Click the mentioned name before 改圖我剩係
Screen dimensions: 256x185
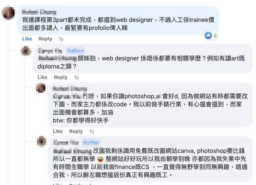pos(73,151)
